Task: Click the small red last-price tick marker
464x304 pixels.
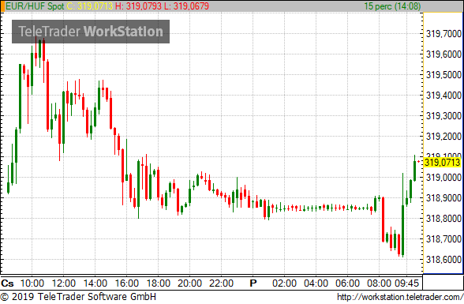Action: pos(419,161)
